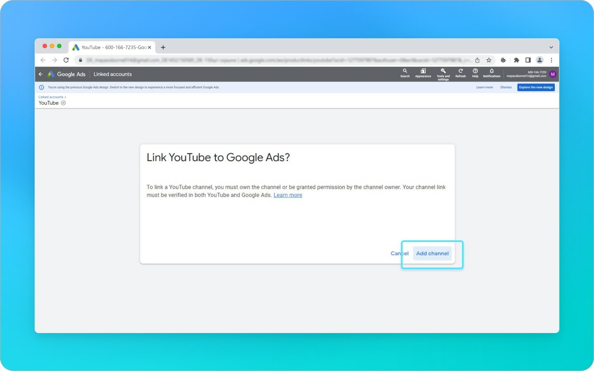Open the Linked accounts breadcrumb link
Viewport: 594px width, 371px height.
51,97
